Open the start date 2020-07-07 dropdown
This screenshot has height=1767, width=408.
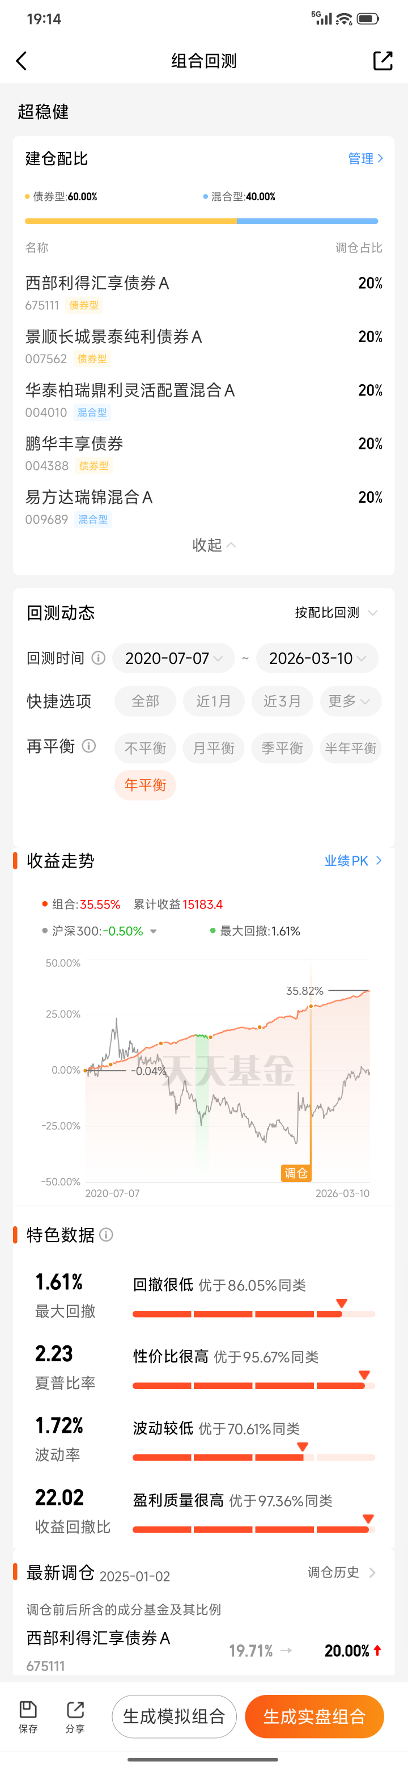173,658
